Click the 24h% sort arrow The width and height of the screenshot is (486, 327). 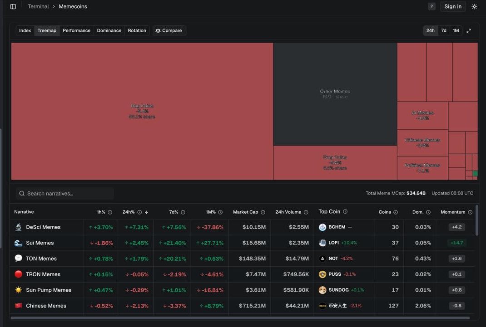[x=146, y=212]
